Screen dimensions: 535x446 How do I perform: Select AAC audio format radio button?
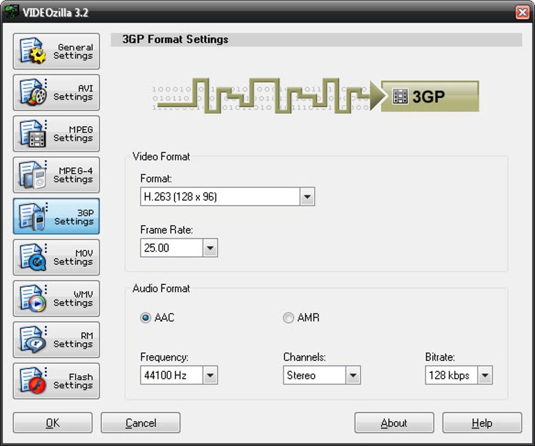[x=145, y=318]
